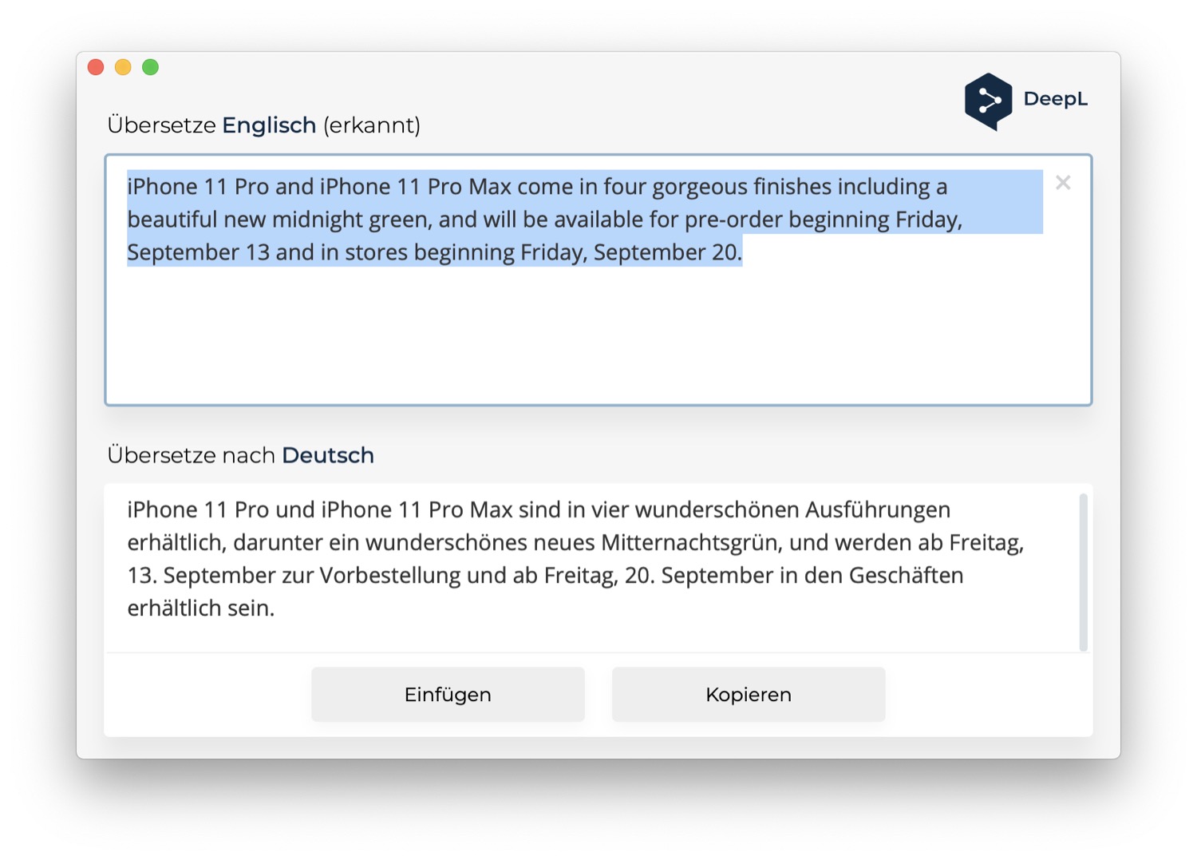Minimize the window using the yellow button
1197x860 pixels.
click(x=123, y=67)
